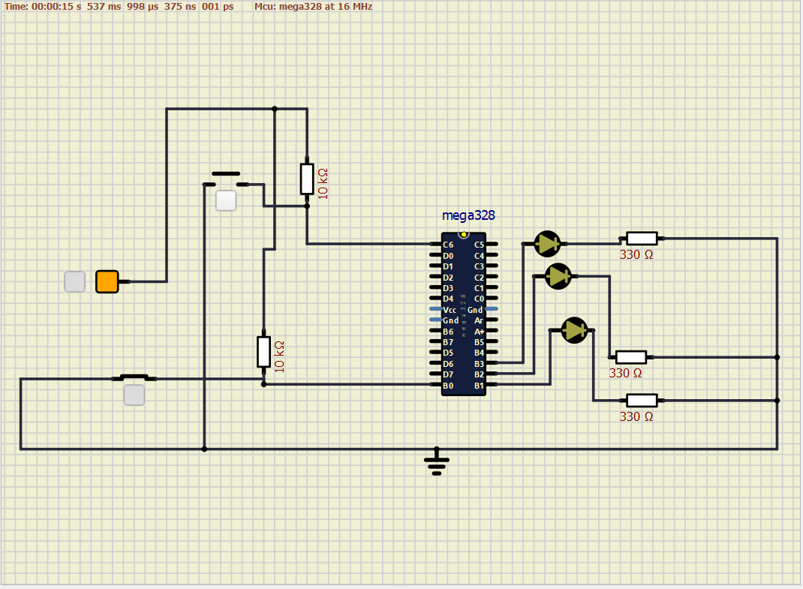The width and height of the screenshot is (803, 589).
Task: Click the '330 Ω' label under middle resistor
Action: tap(626, 374)
